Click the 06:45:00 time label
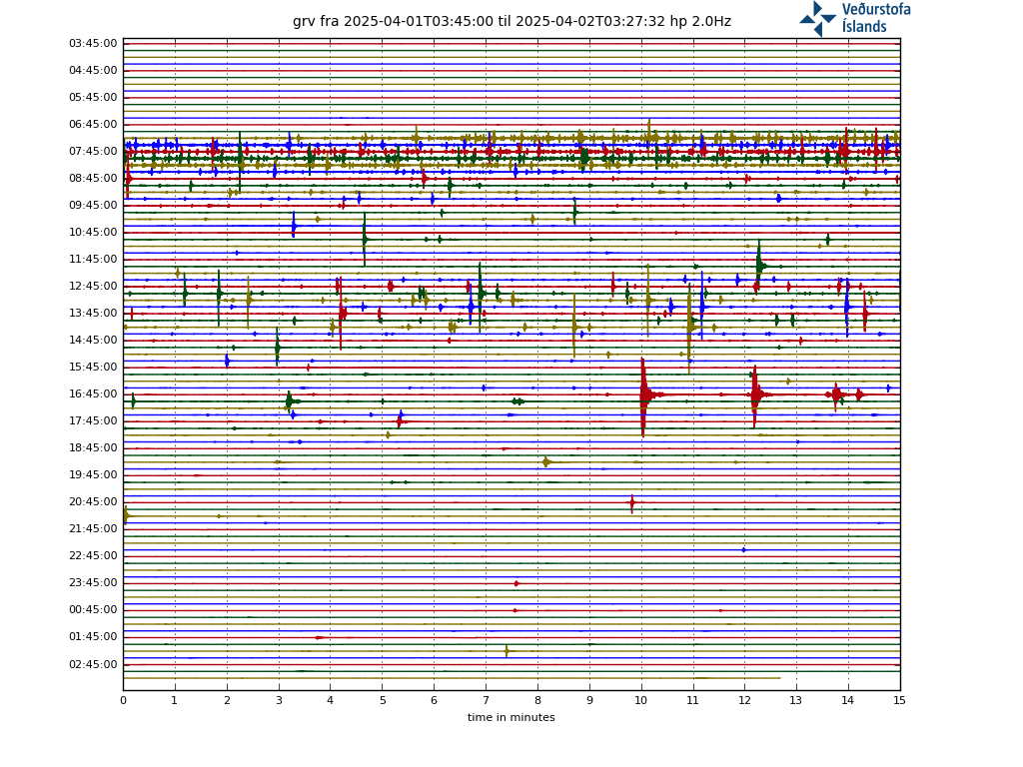This screenshot has width=1023, height=767. 93,125
